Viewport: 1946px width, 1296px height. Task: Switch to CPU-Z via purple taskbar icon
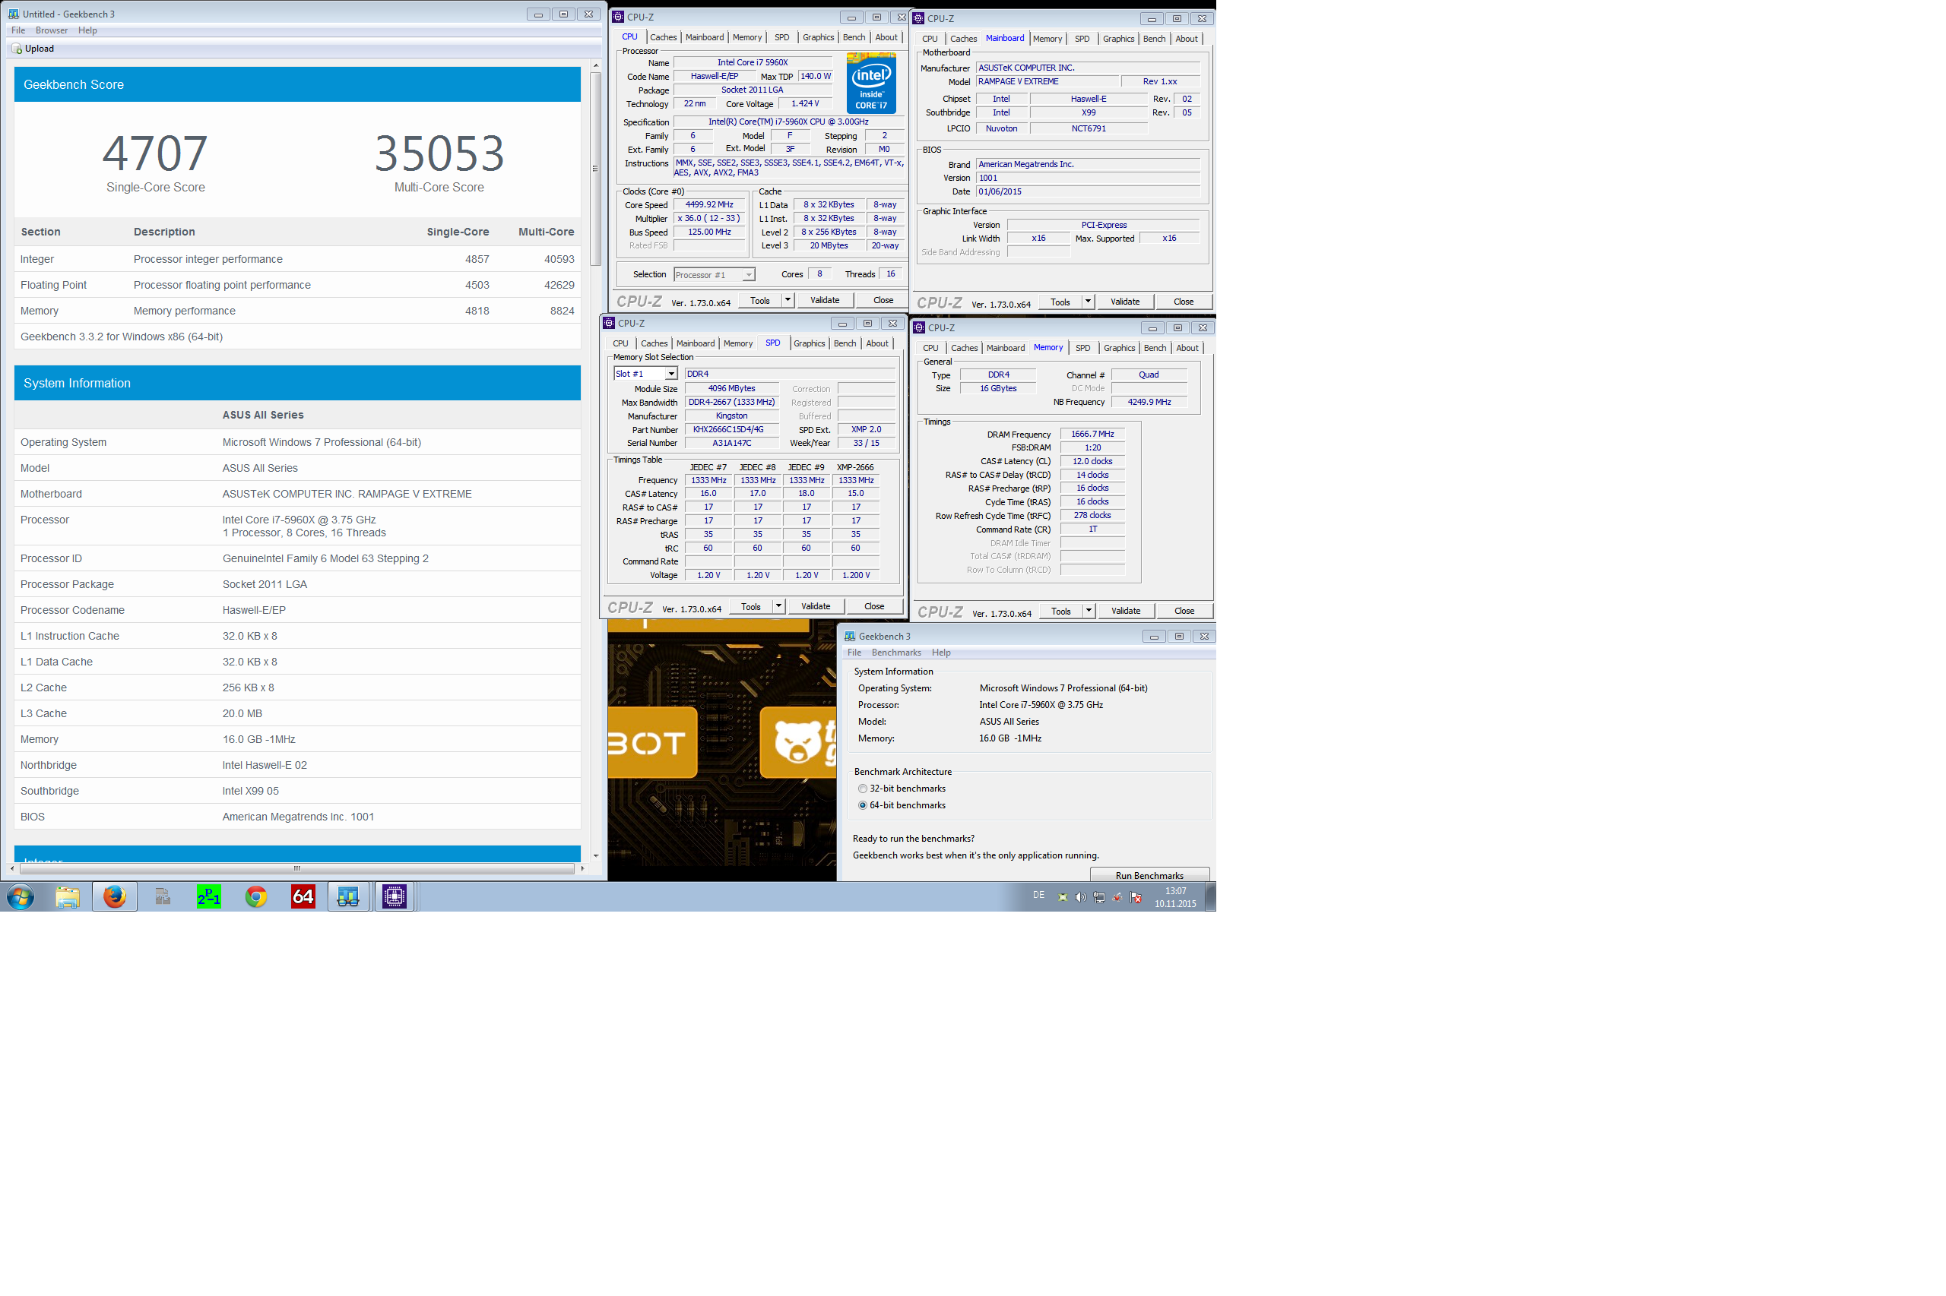395,896
